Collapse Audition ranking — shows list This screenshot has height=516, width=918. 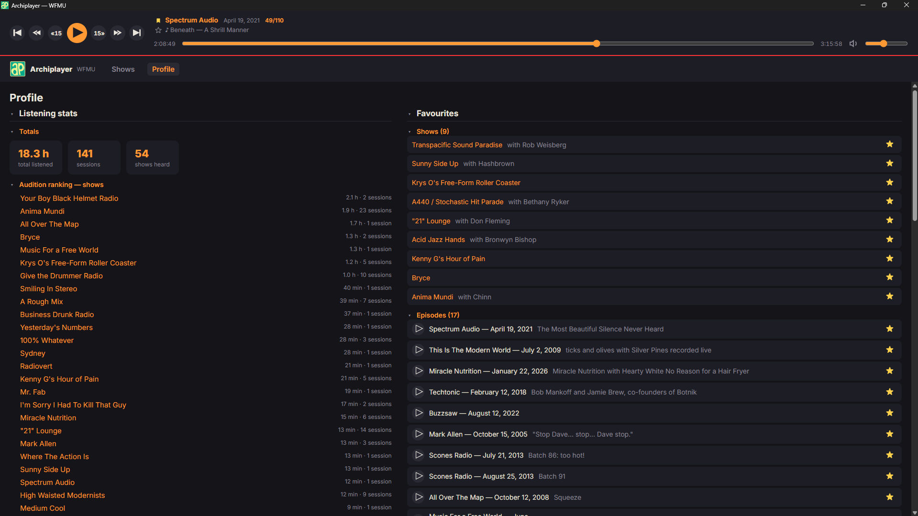12,185
